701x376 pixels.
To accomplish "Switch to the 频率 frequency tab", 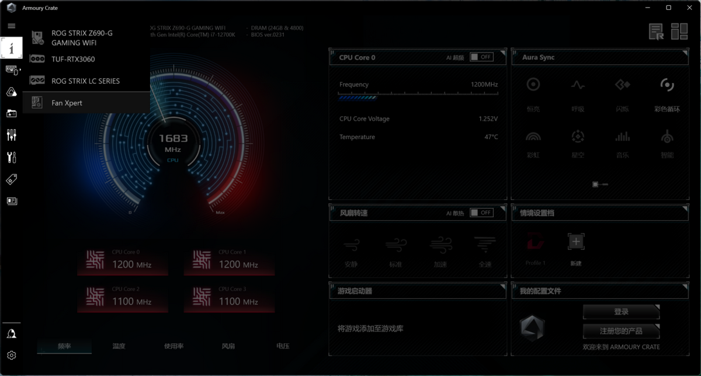I will click(64, 346).
